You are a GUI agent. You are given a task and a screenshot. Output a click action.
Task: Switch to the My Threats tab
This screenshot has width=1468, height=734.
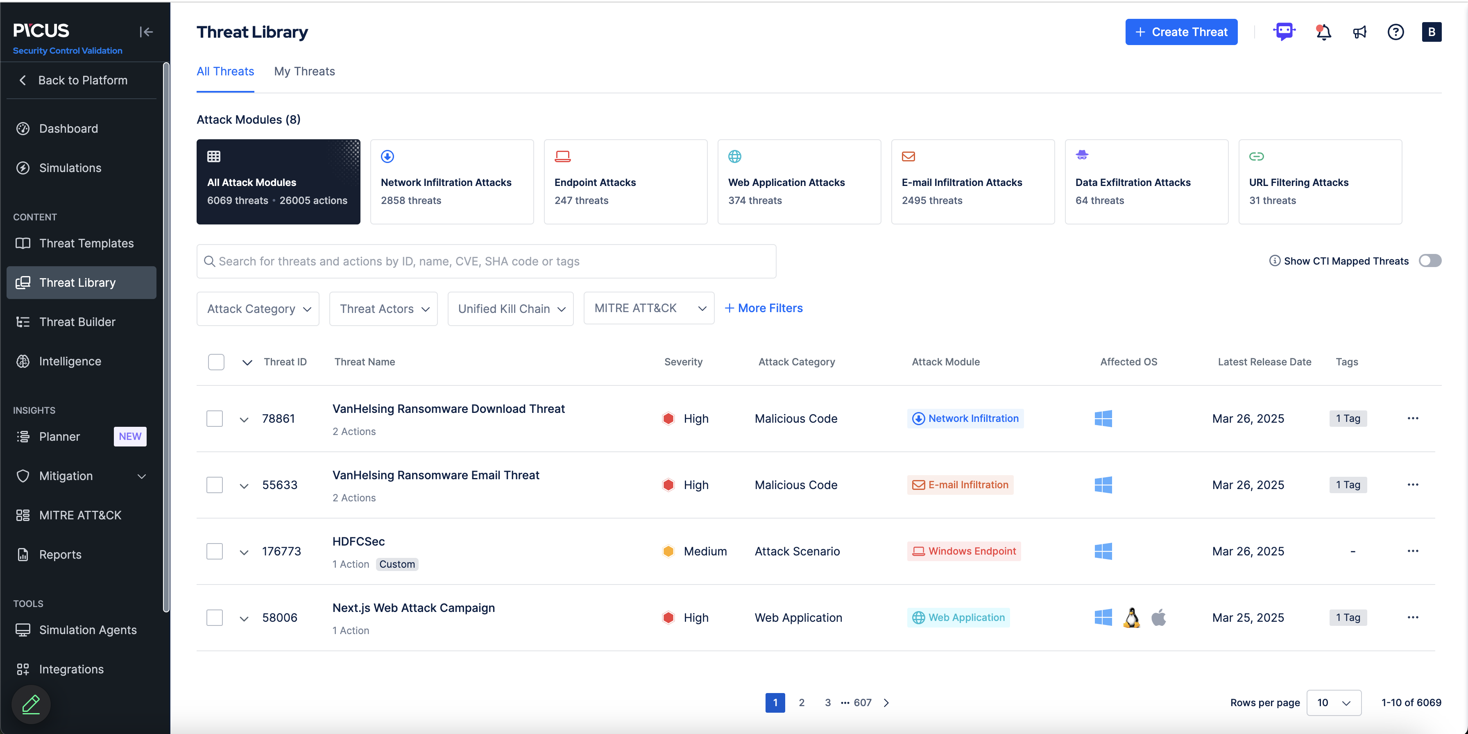tap(304, 71)
